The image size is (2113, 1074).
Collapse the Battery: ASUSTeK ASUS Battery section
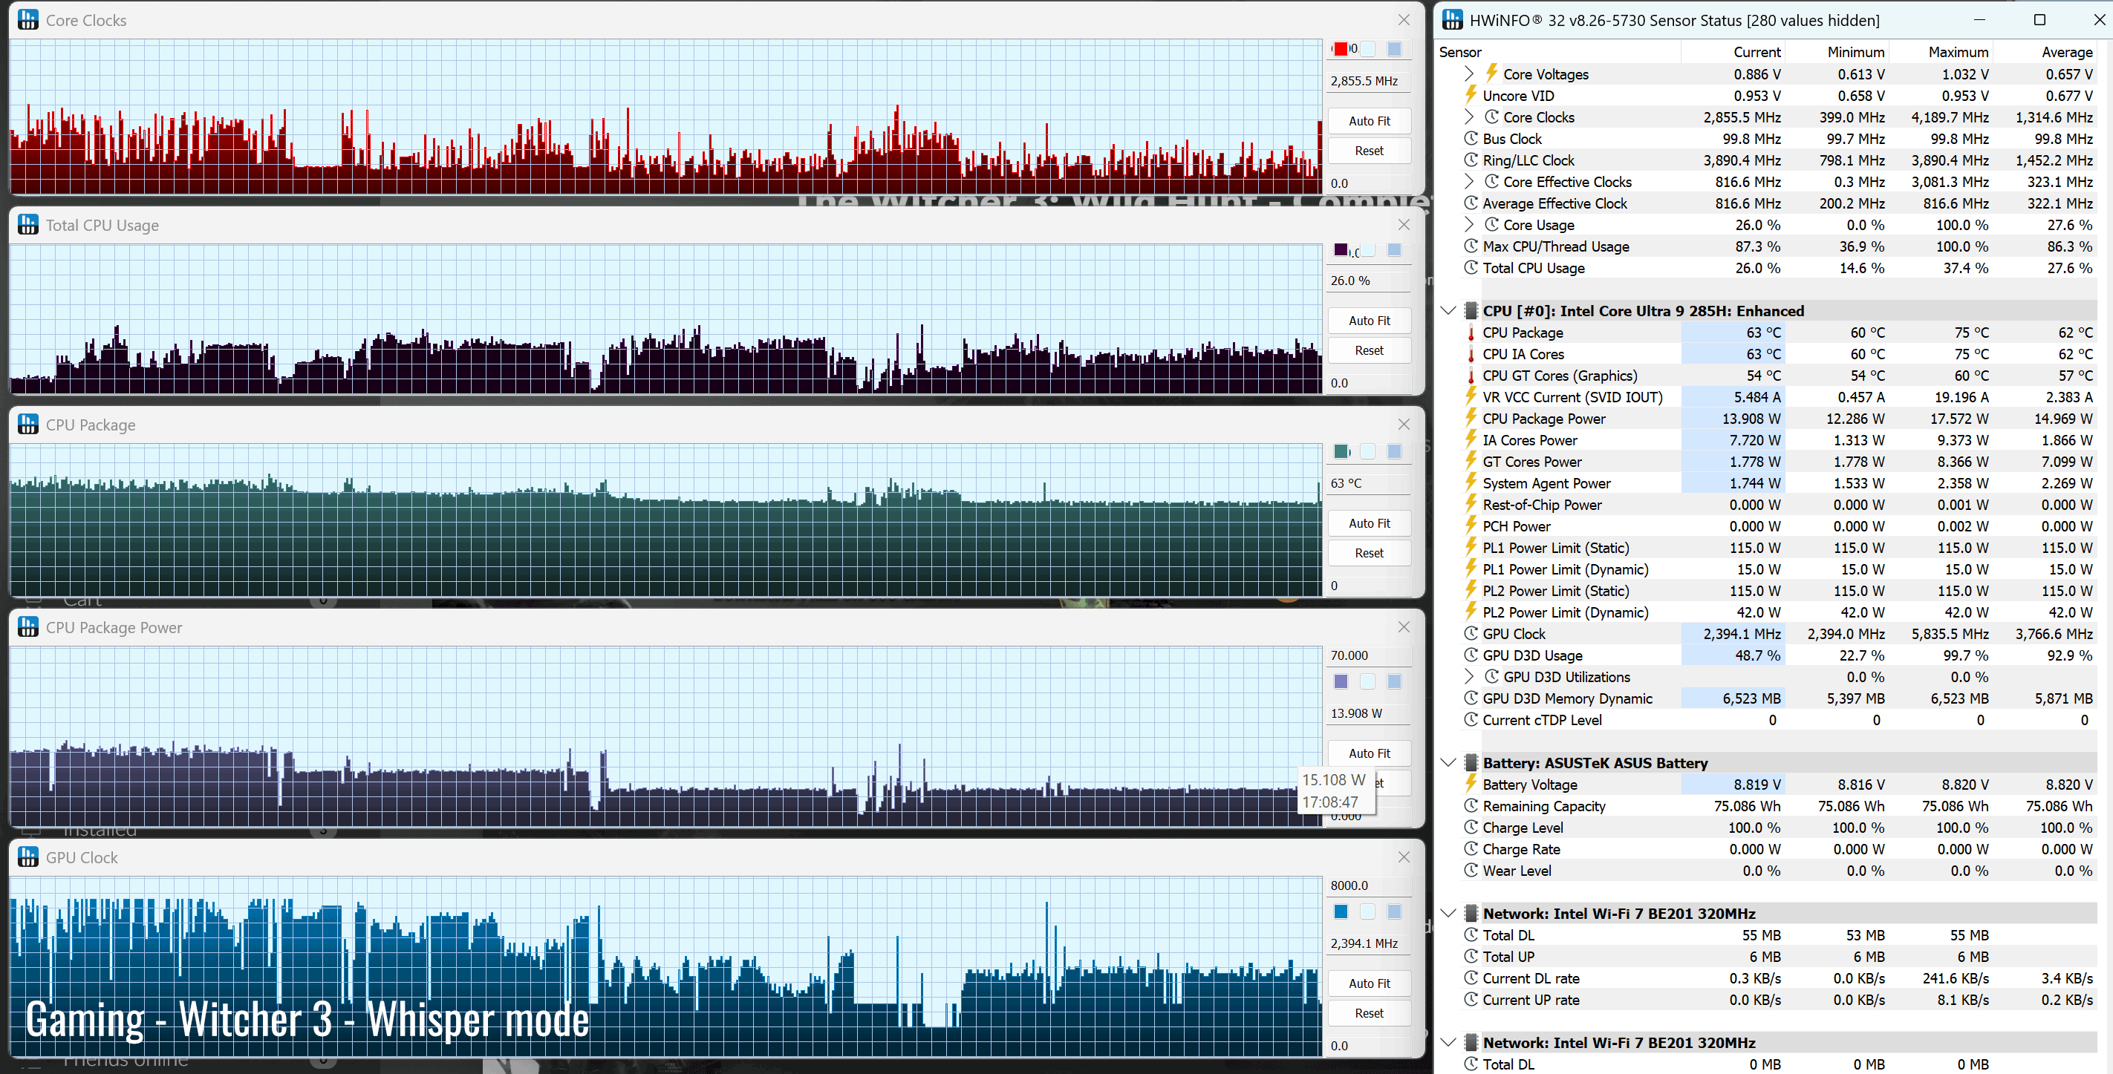[1448, 763]
